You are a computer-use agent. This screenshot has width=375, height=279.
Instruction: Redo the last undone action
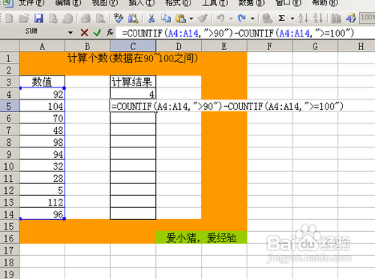pyautogui.click(x=241, y=18)
